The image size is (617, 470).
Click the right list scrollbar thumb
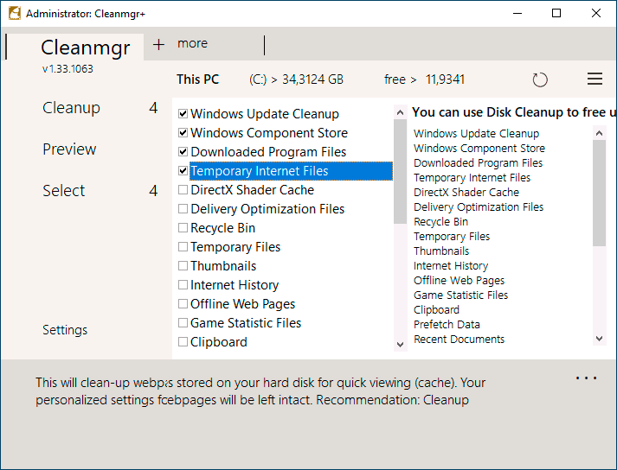pyautogui.click(x=600, y=193)
